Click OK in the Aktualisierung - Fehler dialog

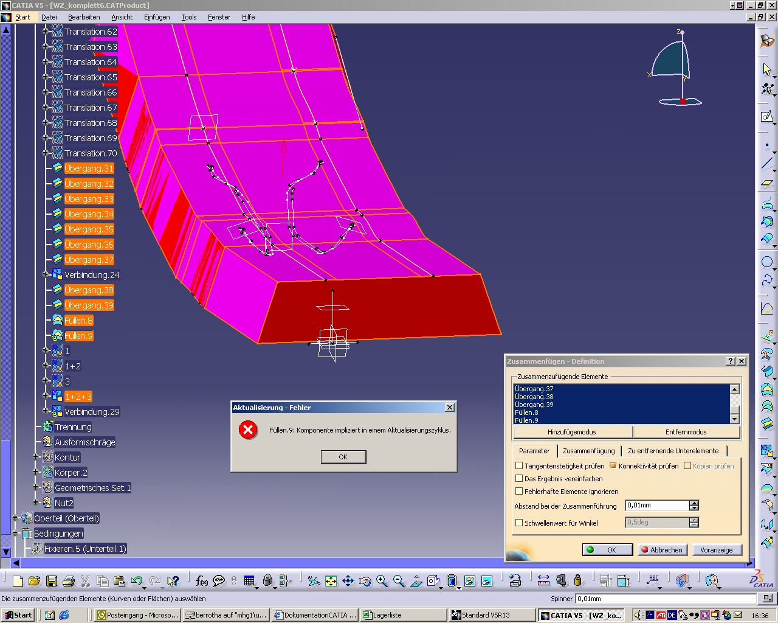tap(343, 457)
